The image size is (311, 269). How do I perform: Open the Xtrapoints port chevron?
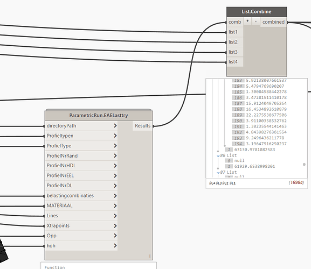coord(115,225)
